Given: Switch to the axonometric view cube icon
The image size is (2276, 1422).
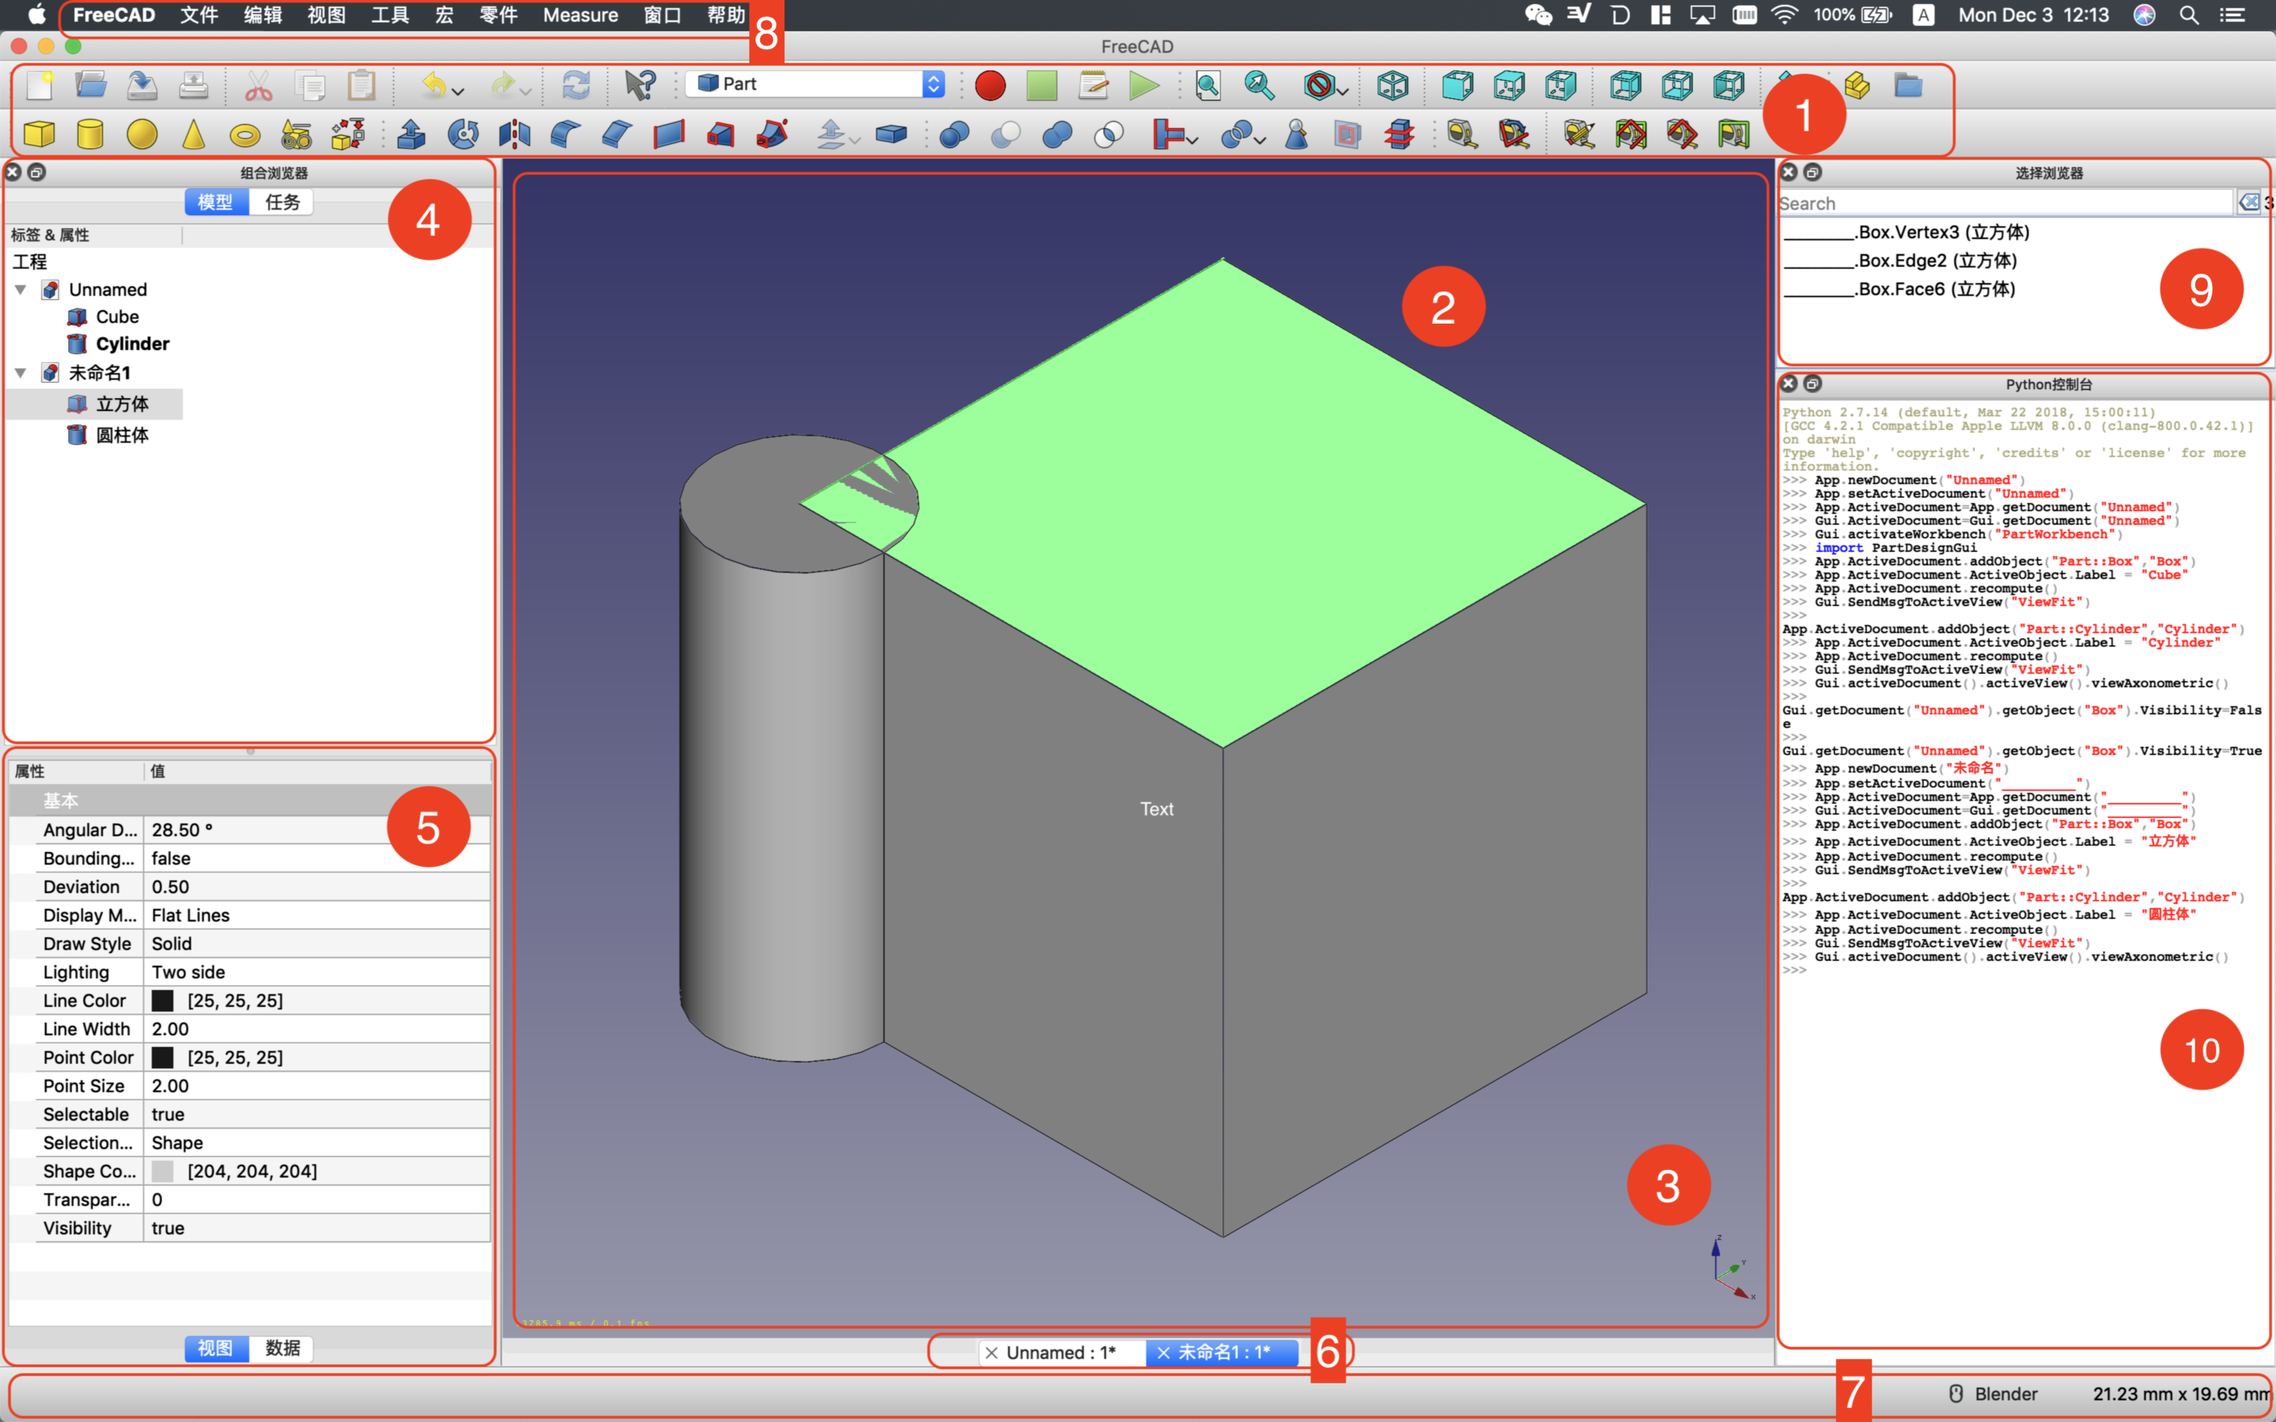Looking at the screenshot, I should [x=1392, y=85].
